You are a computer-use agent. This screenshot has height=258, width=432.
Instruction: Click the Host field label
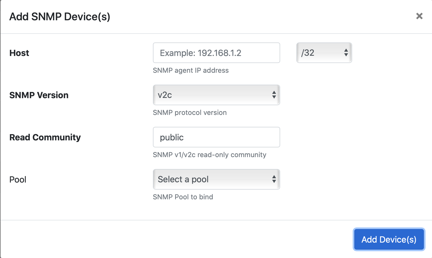coord(19,53)
